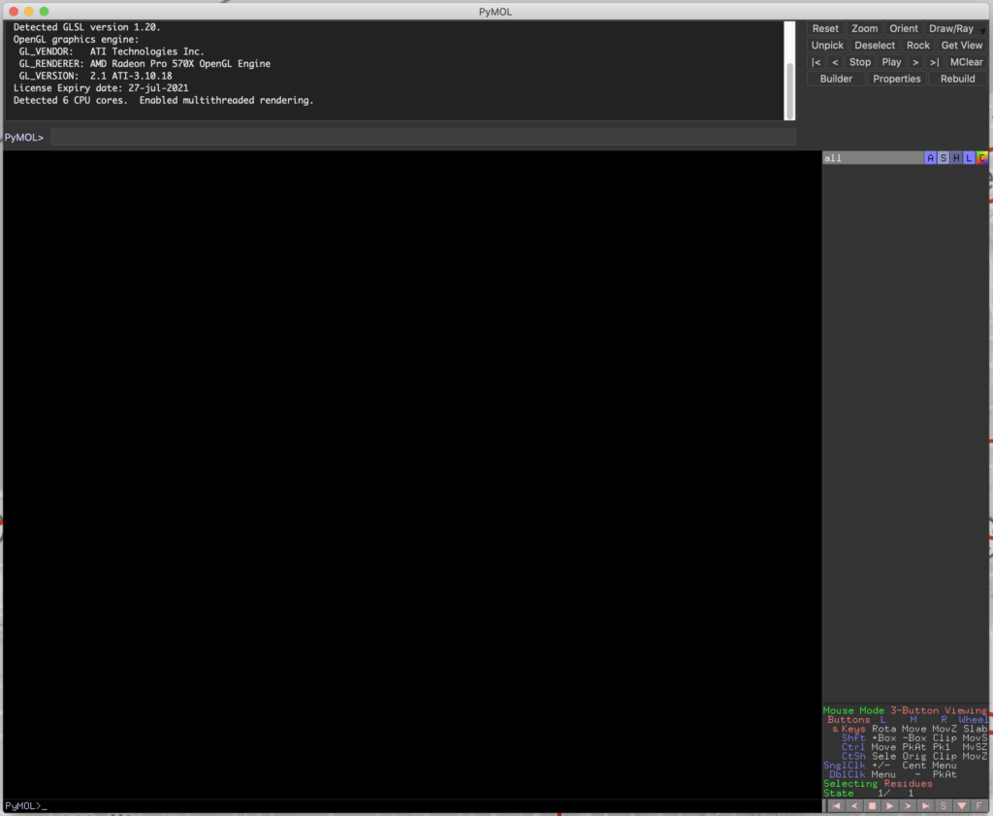Open the Hide (H) menu for all
993x816 pixels.
[955, 158]
